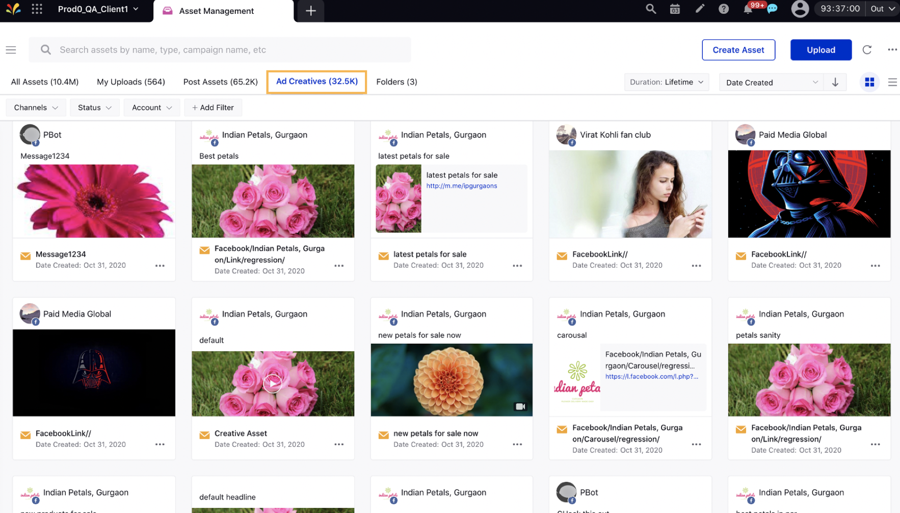Select the All Assets (10.4M) tab
Screen dimensions: 900x513
coord(45,82)
